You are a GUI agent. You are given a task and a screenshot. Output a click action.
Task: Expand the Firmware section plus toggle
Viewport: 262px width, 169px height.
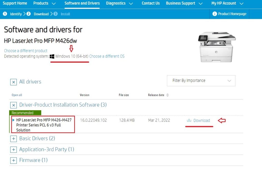coord(14,161)
